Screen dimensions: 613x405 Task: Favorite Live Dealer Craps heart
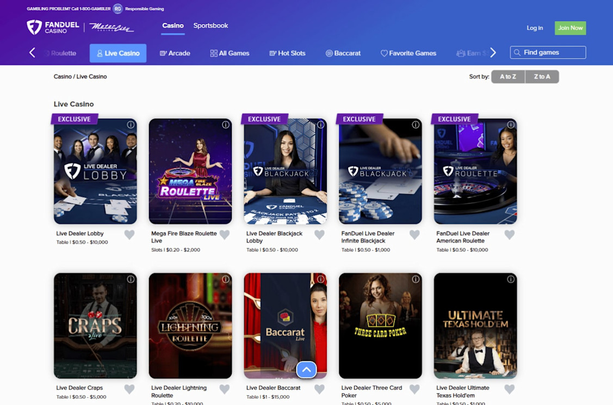129,389
